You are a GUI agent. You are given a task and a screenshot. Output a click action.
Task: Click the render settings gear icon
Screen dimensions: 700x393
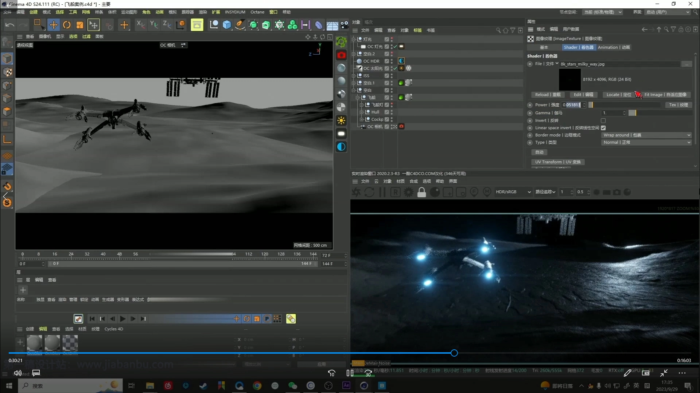tap(408, 192)
